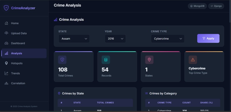Click the Home house icon
This screenshot has width=231, height=112.
pyautogui.click(x=6, y=23)
